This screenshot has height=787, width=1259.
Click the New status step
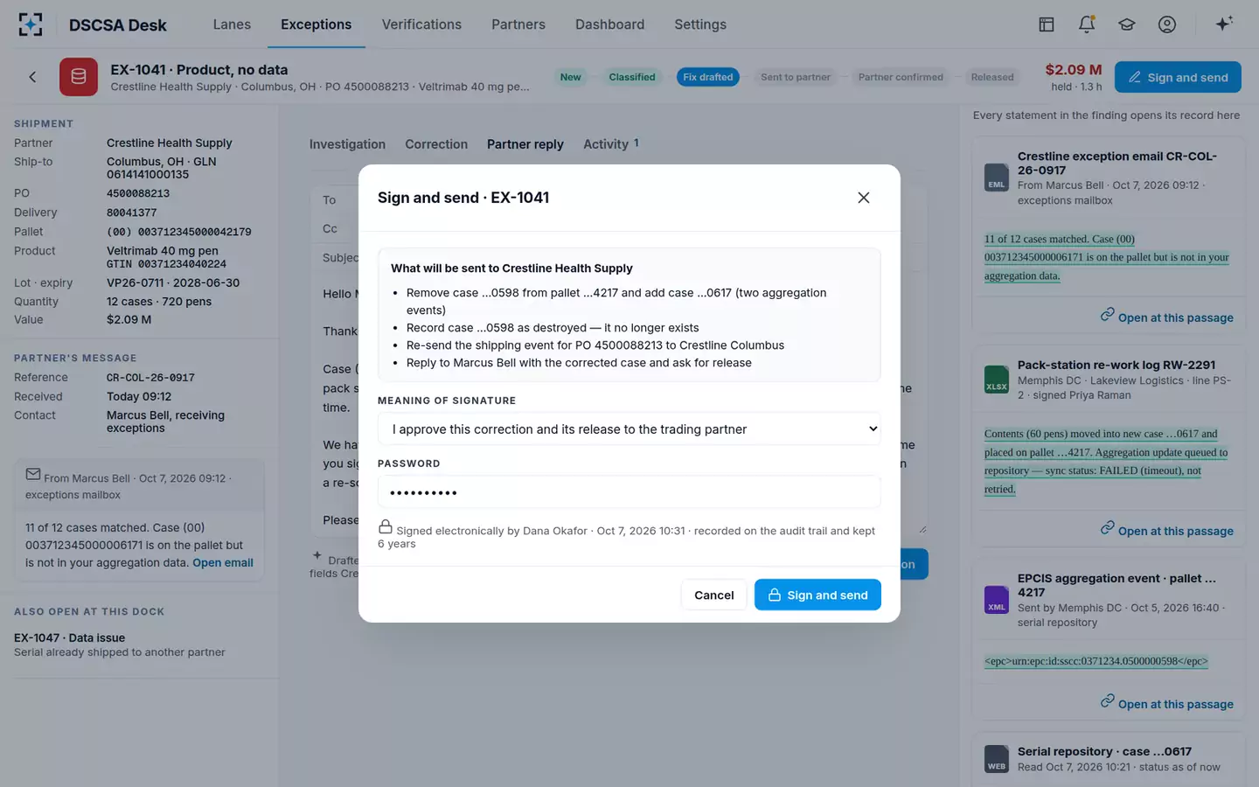pos(570,77)
